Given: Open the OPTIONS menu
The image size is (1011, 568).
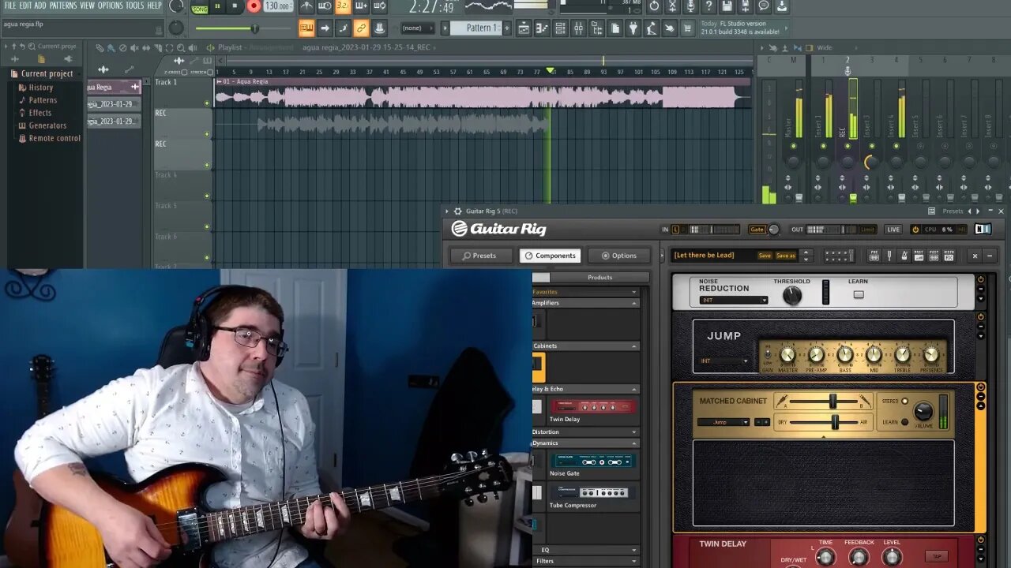Looking at the screenshot, I should 110,6.
